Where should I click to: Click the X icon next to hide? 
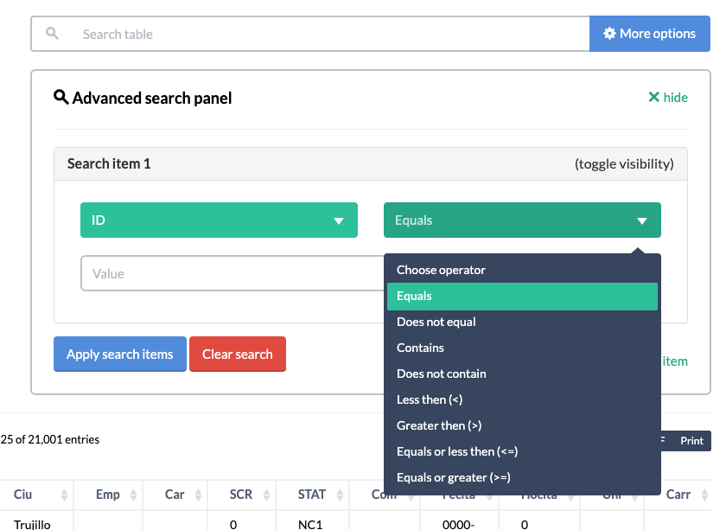pos(654,97)
